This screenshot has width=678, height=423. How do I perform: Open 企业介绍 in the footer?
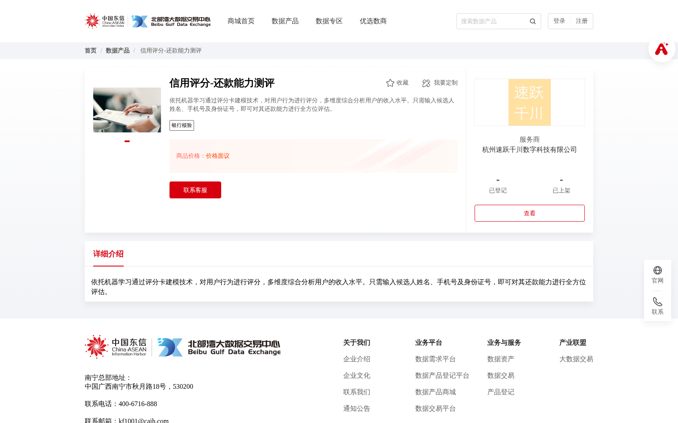coord(357,359)
